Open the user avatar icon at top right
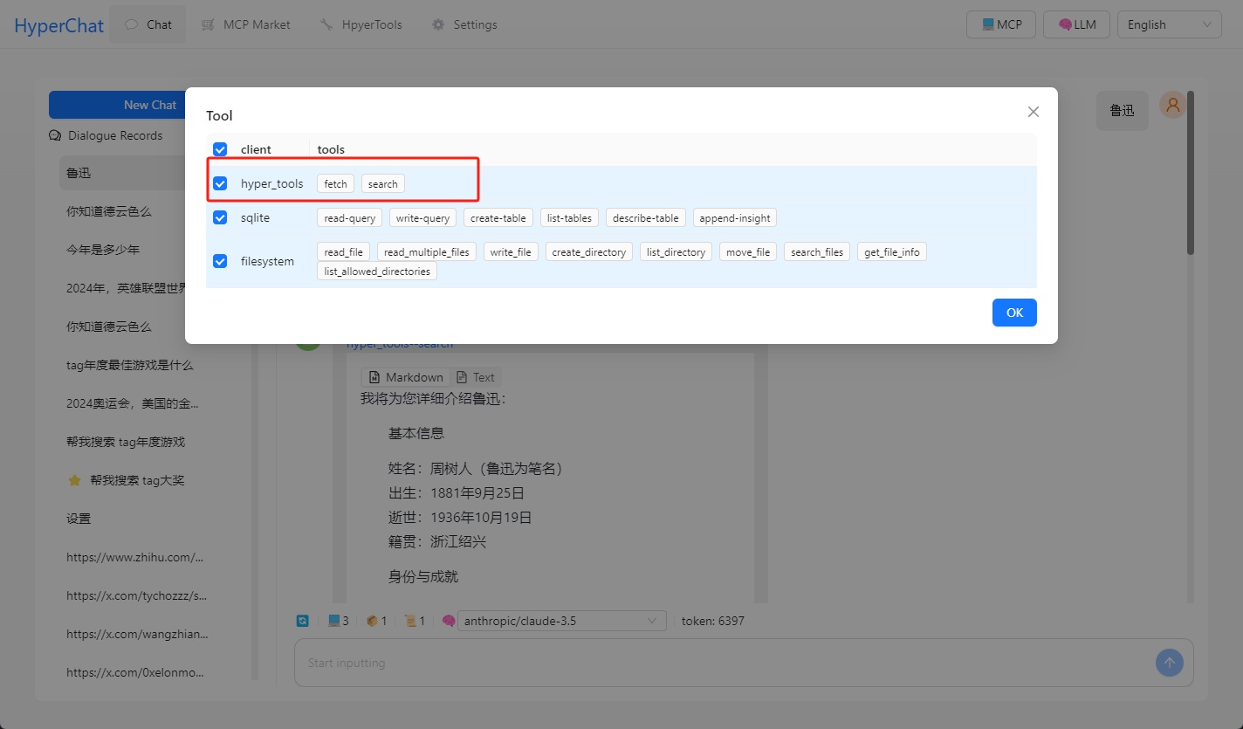 pos(1172,105)
